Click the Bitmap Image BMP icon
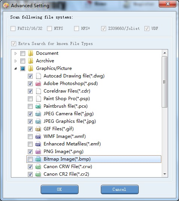179x201 pixels. click(x=38, y=159)
